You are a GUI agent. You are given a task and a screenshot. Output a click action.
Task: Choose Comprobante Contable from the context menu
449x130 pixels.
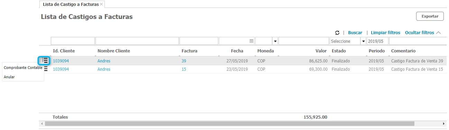[x=23, y=68]
